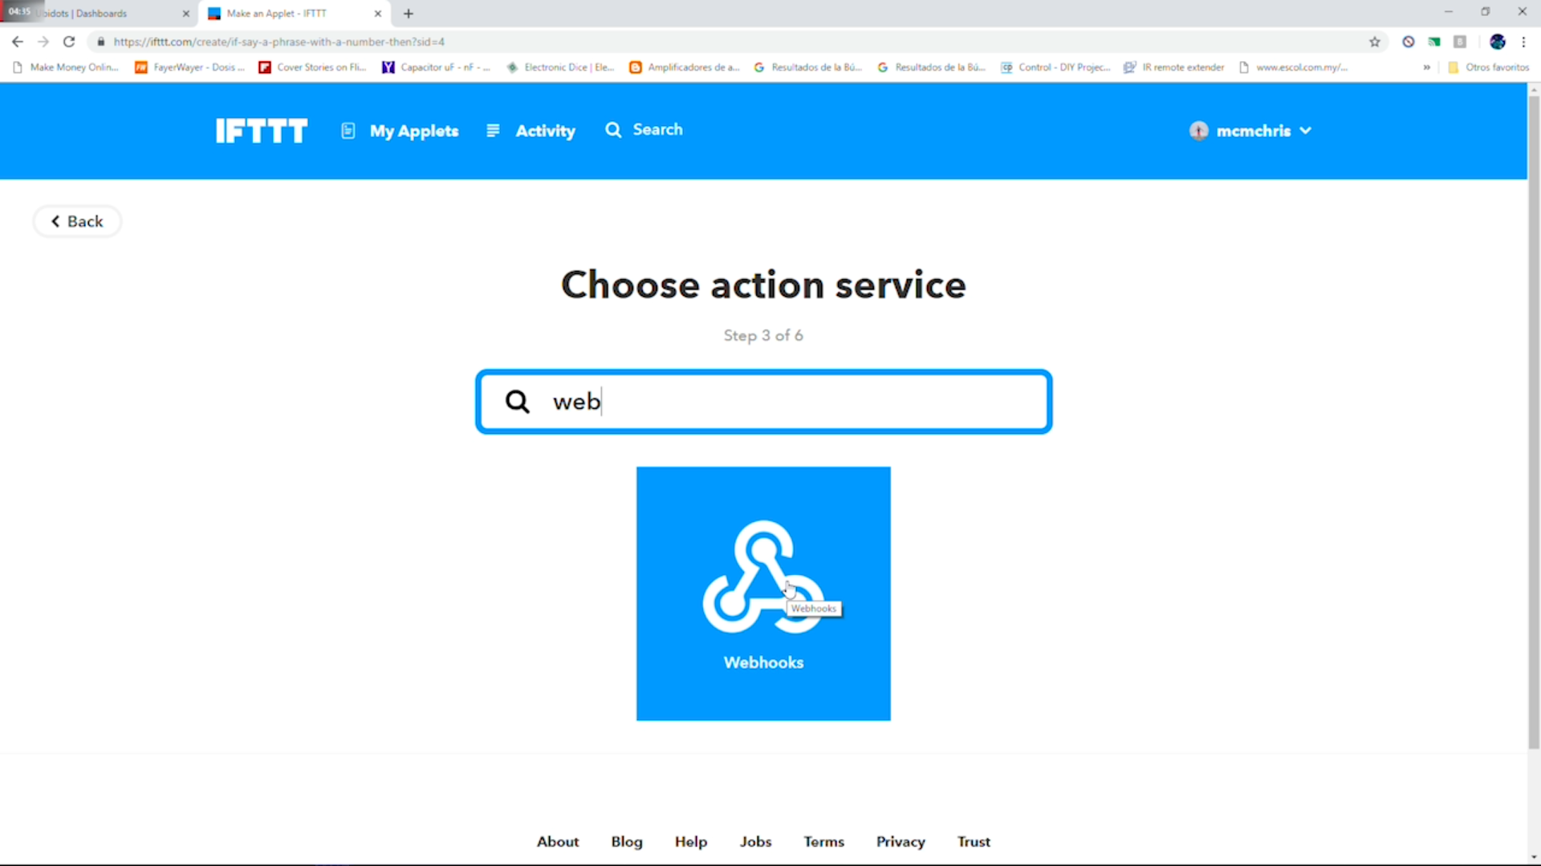Open Capacitor uF - nF bookmark
1541x866 pixels.
tap(436, 67)
